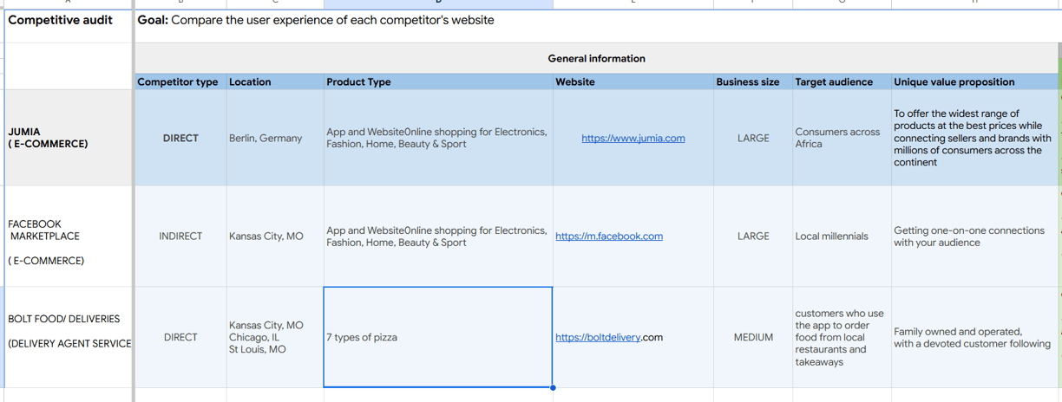Click the blue fill handle of selected cell

[x=553, y=387]
